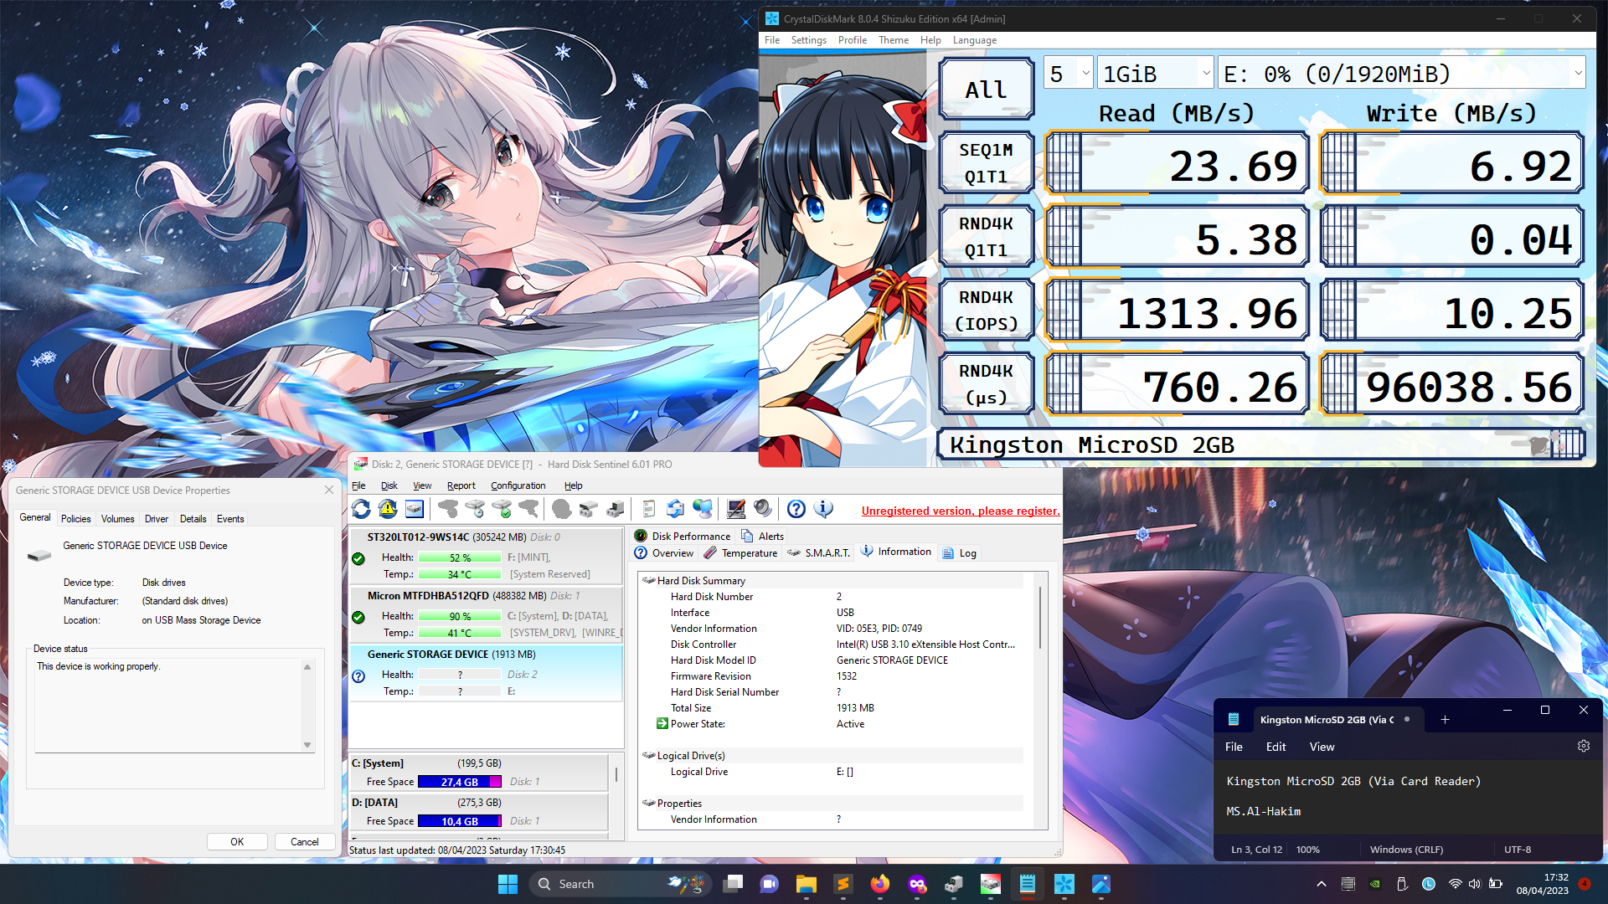Run the RND4K Q1T1 benchmark button
The width and height of the screenshot is (1608, 904).
(986, 237)
